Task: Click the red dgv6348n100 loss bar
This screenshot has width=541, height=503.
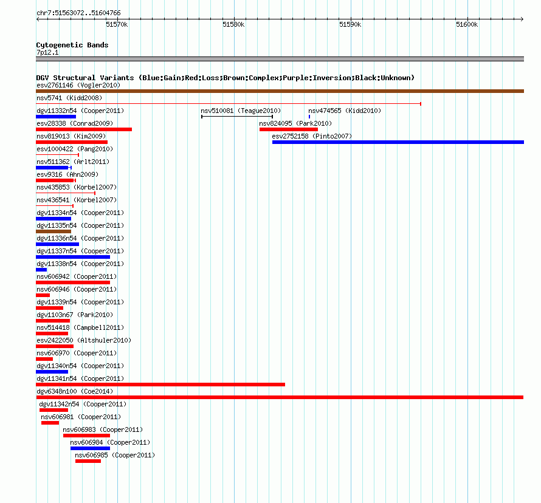Action: pyautogui.click(x=280, y=397)
